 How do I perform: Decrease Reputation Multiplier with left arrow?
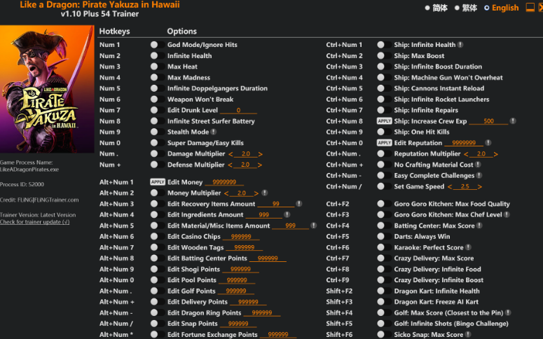(466, 154)
